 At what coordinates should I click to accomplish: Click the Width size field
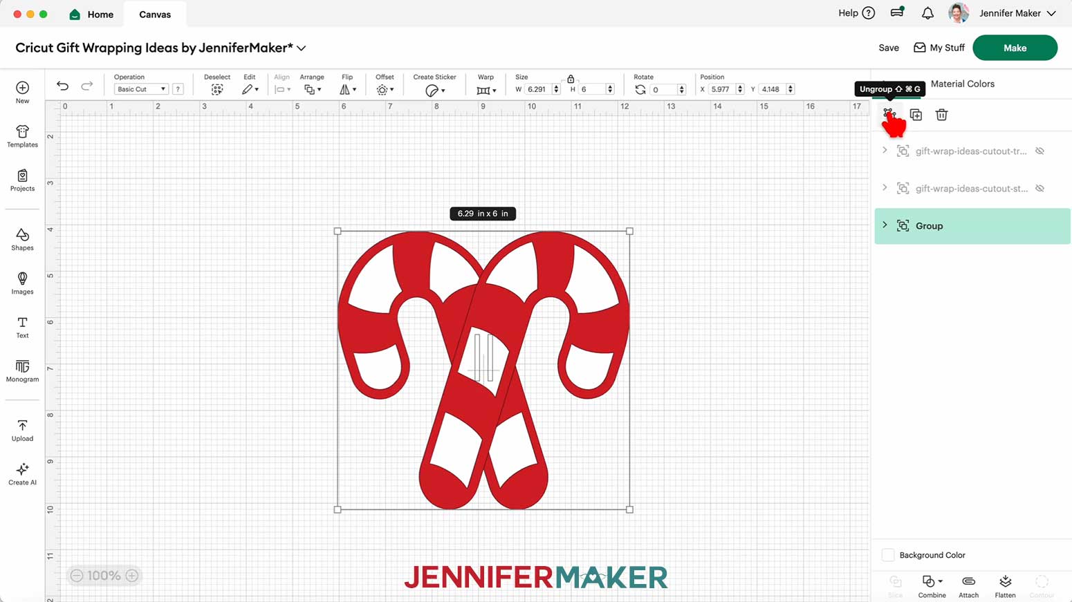pos(537,89)
